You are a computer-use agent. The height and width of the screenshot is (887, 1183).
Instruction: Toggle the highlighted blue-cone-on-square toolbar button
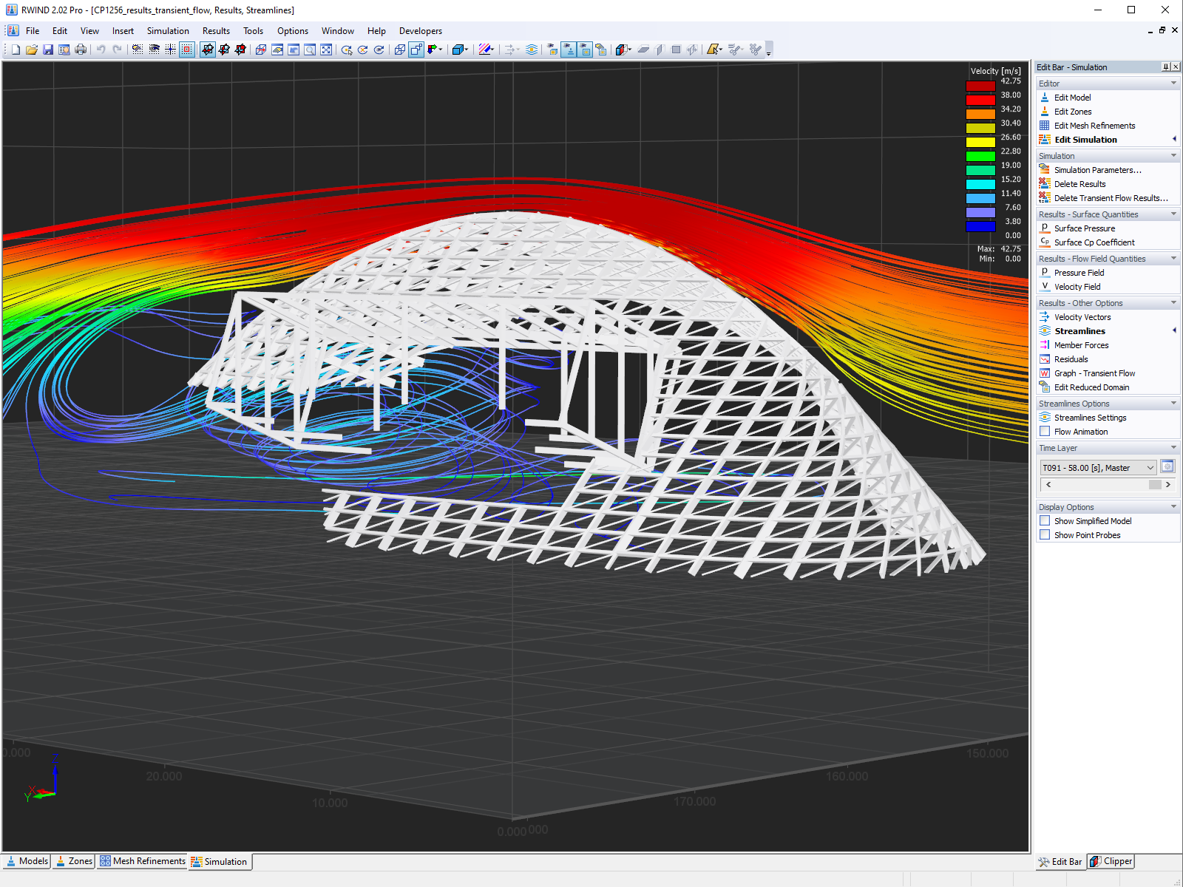click(569, 50)
